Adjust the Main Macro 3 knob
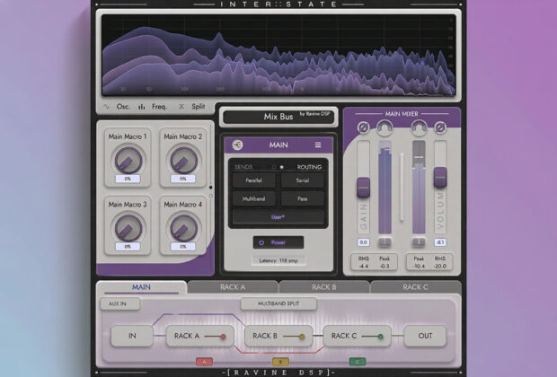The width and height of the screenshot is (557, 377). pos(128,228)
